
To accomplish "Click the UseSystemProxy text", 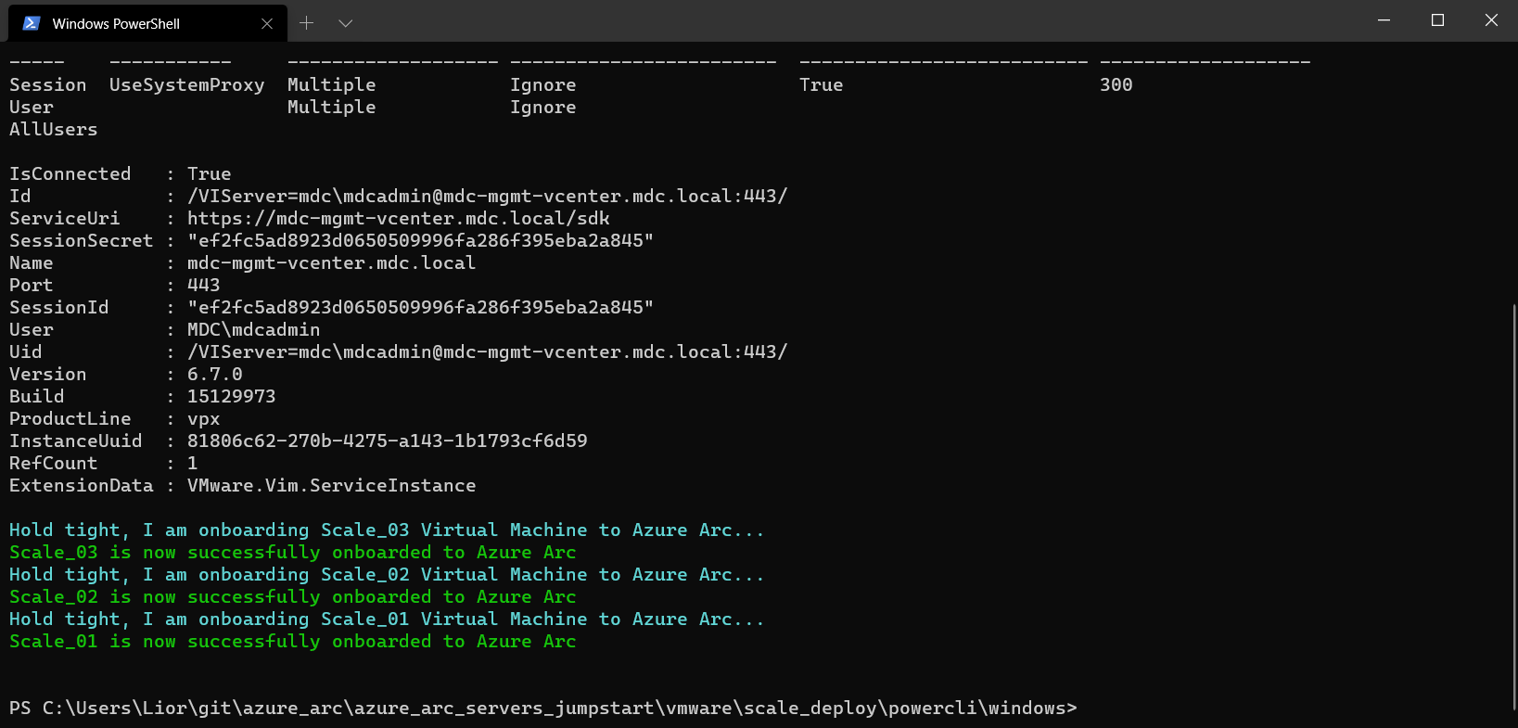I will [x=187, y=85].
